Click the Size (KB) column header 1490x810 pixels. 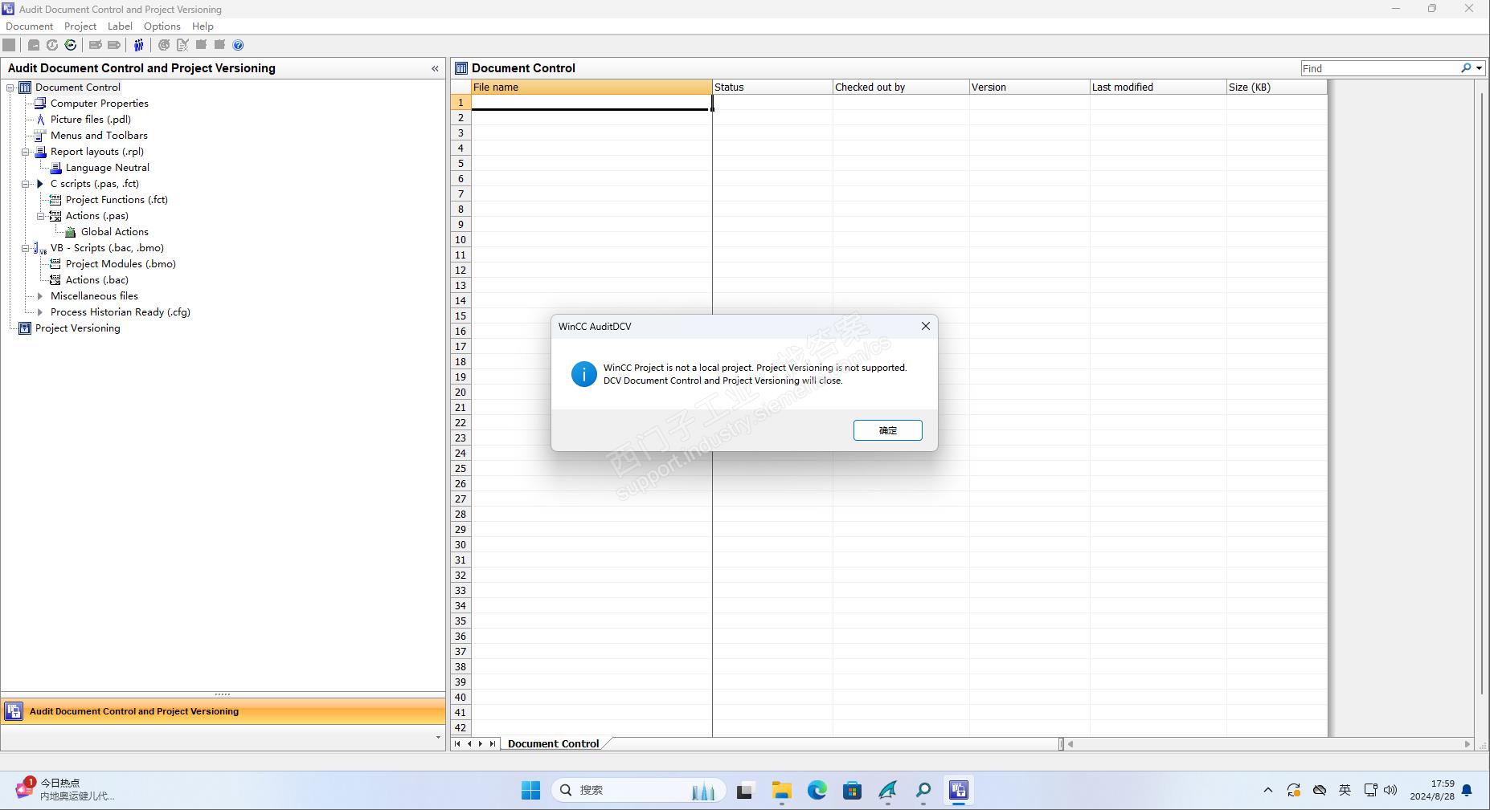click(x=1277, y=87)
